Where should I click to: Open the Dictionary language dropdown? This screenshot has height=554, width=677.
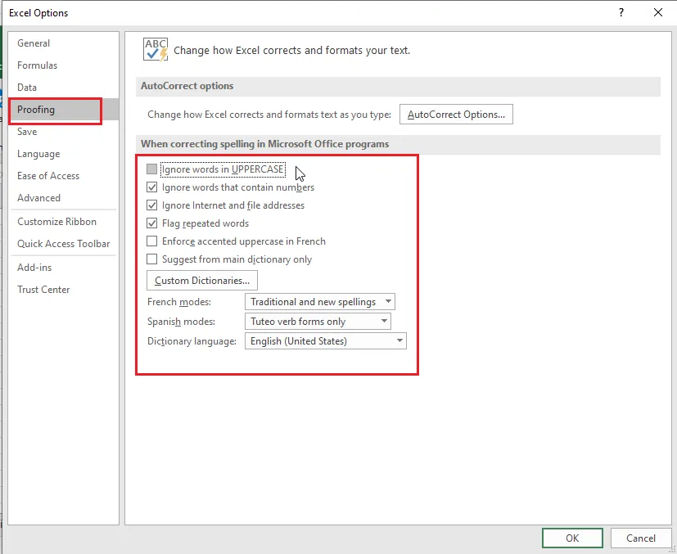(x=326, y=341)
